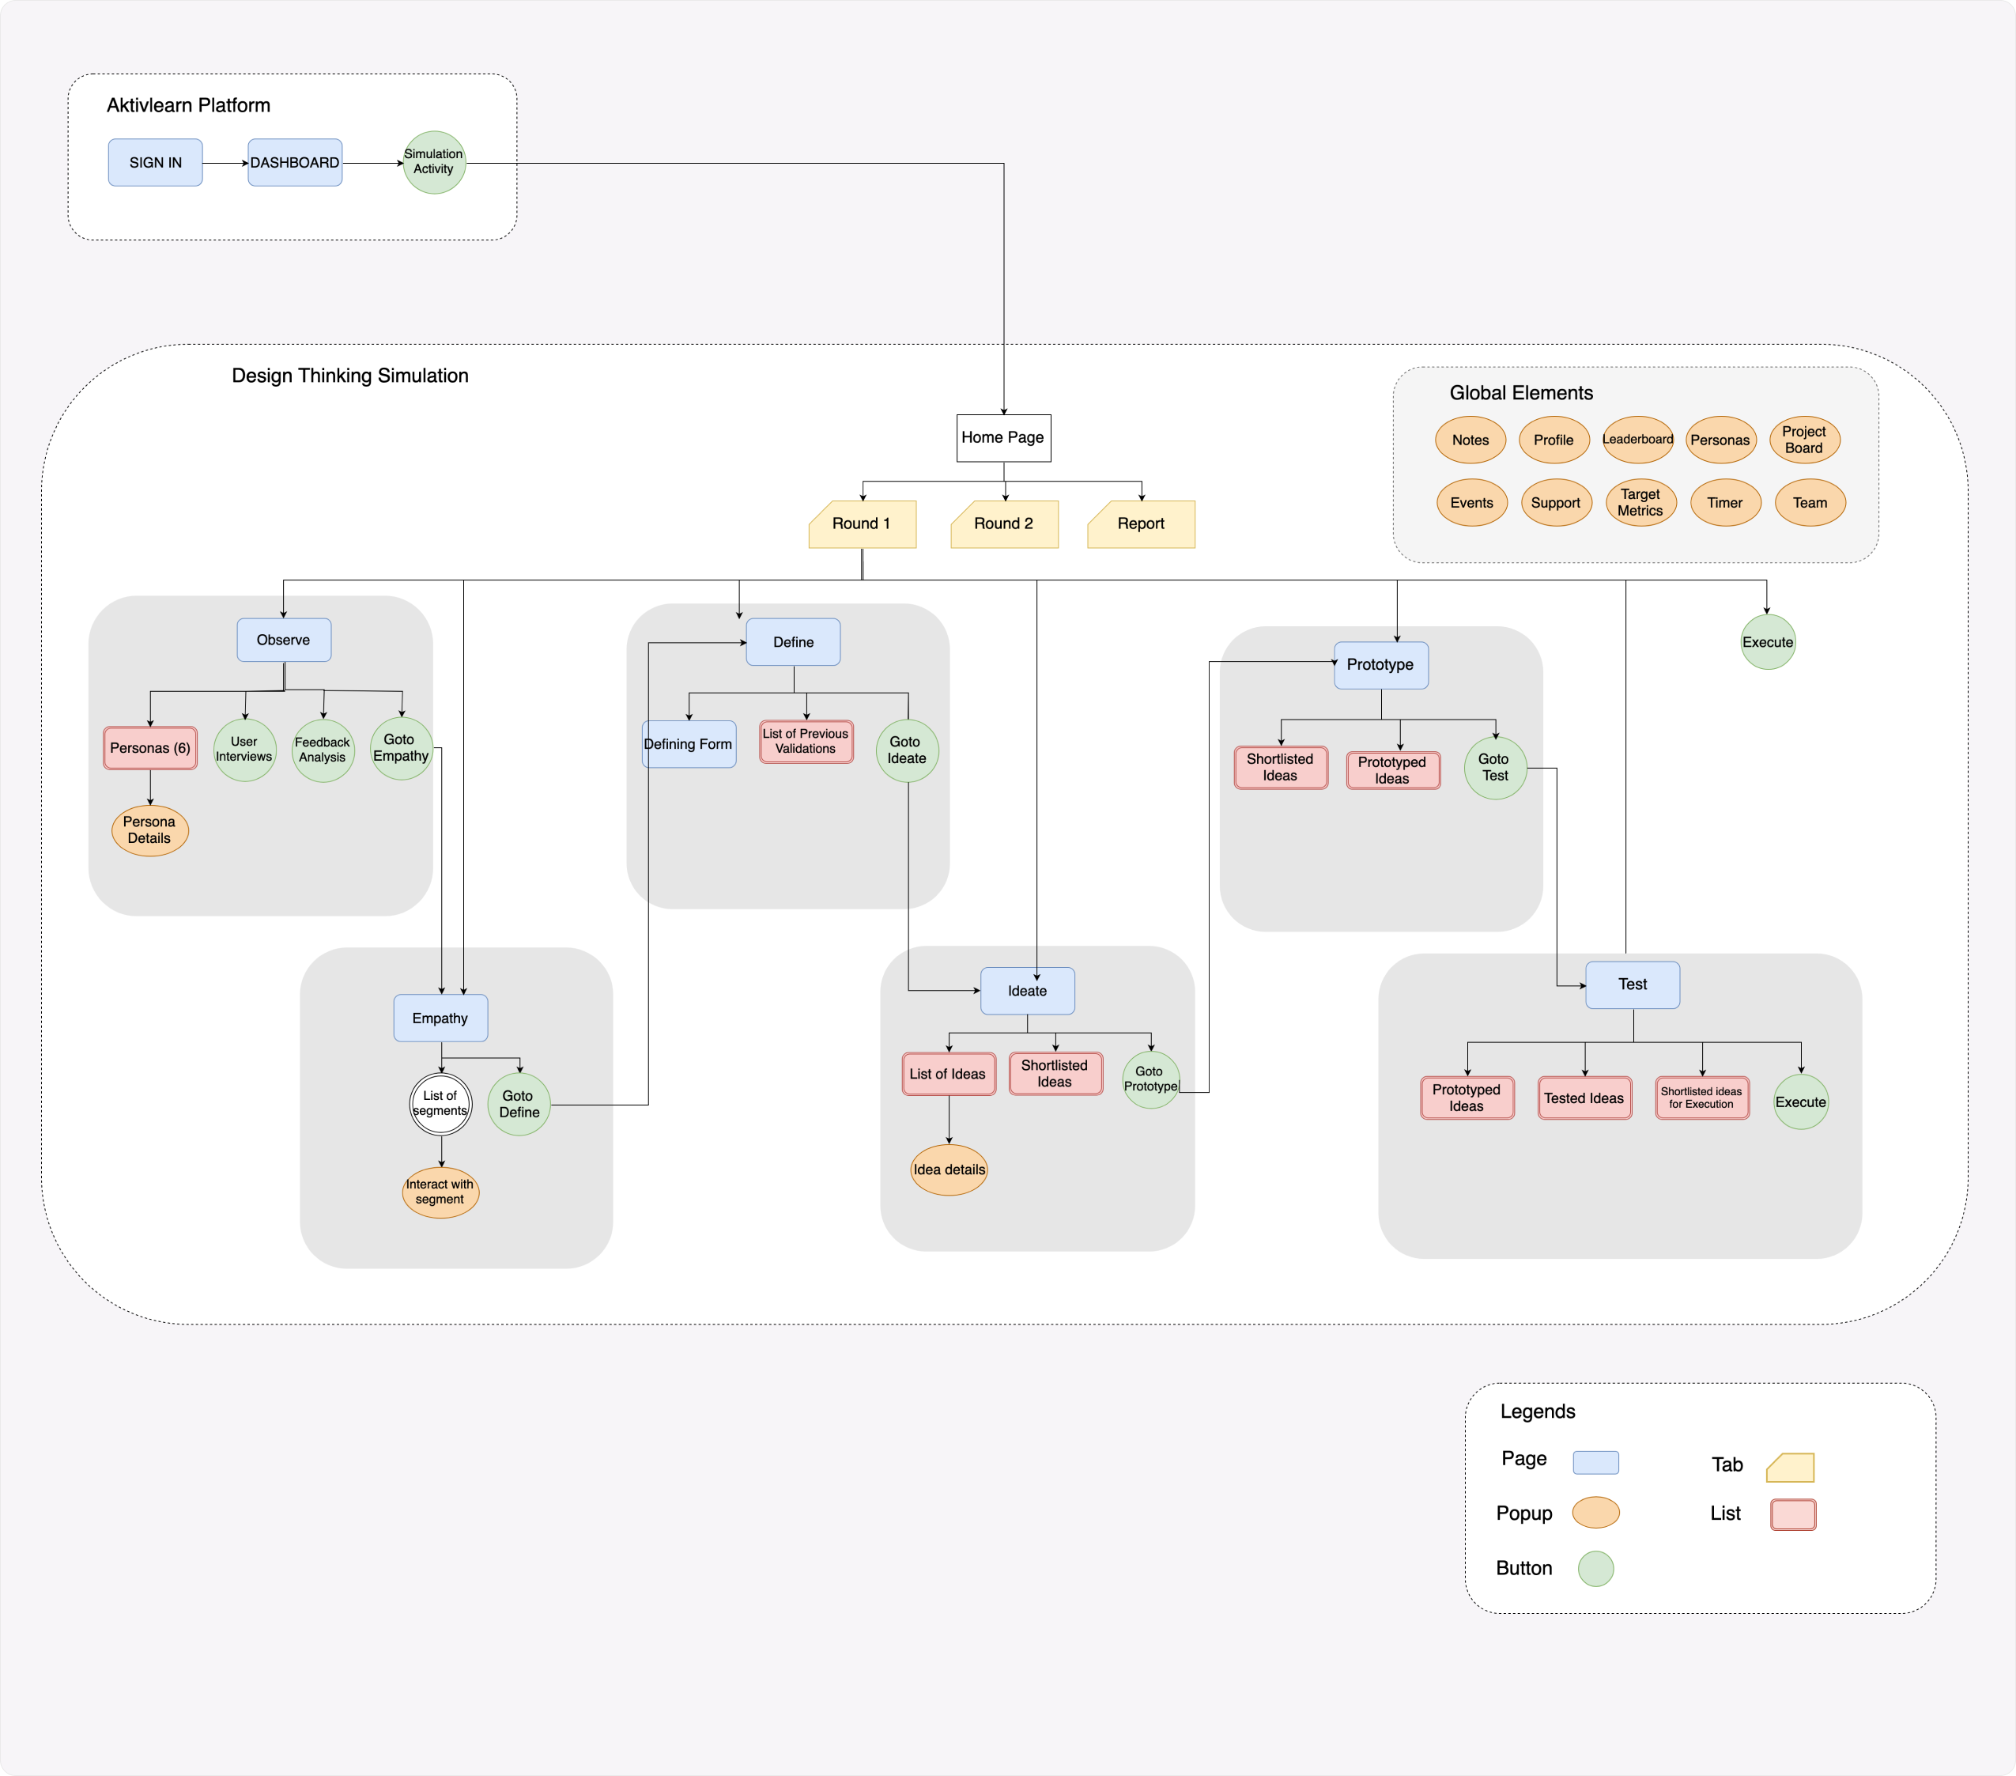Click the Project Board oval
2016x1776 pixels.
(1804, 440)
